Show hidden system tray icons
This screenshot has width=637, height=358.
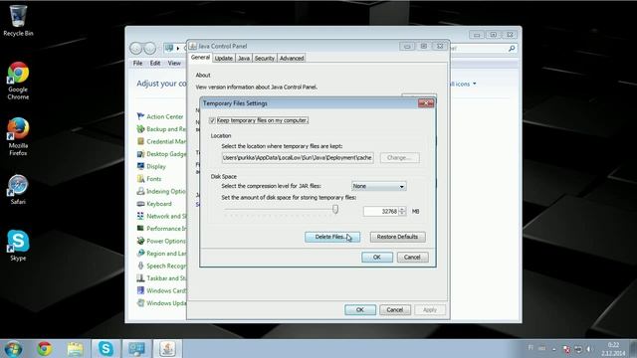[x=553, y=349]
